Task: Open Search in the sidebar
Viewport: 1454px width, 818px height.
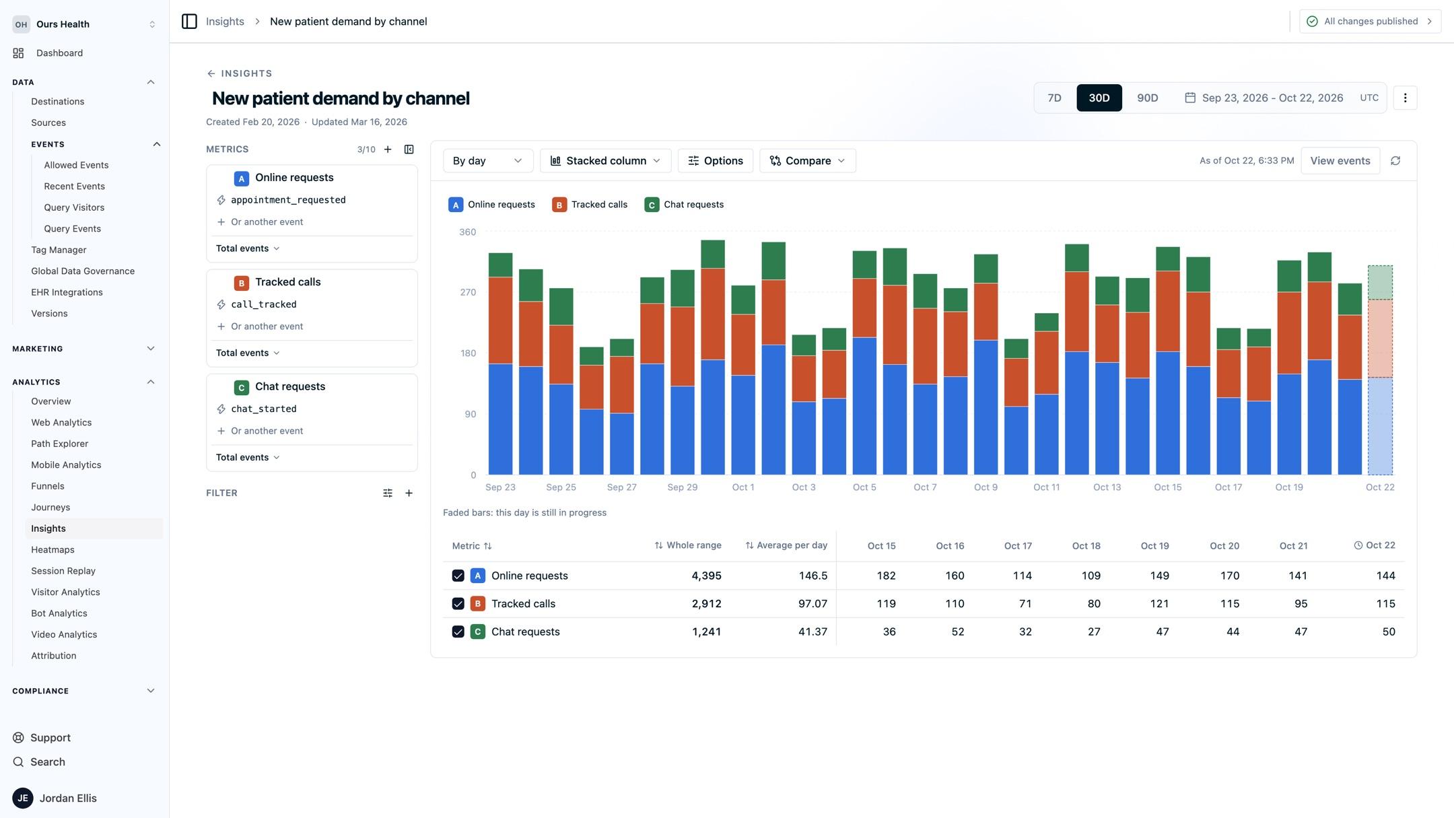Action: click(39, 761)
